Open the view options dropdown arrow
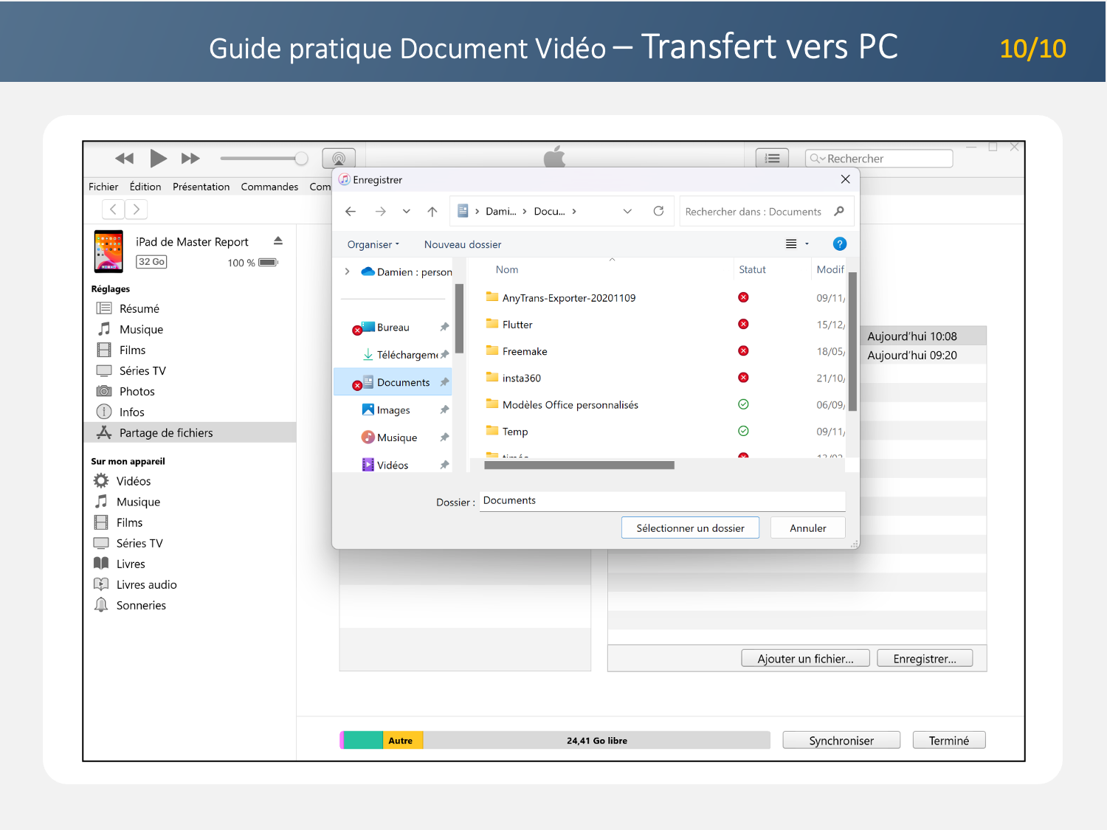 tap(807, 244)
